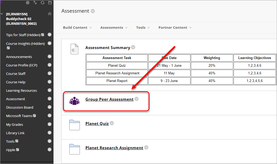
Task: Open options chevron for sidebar Tools item
Action: tap(50, 141)
